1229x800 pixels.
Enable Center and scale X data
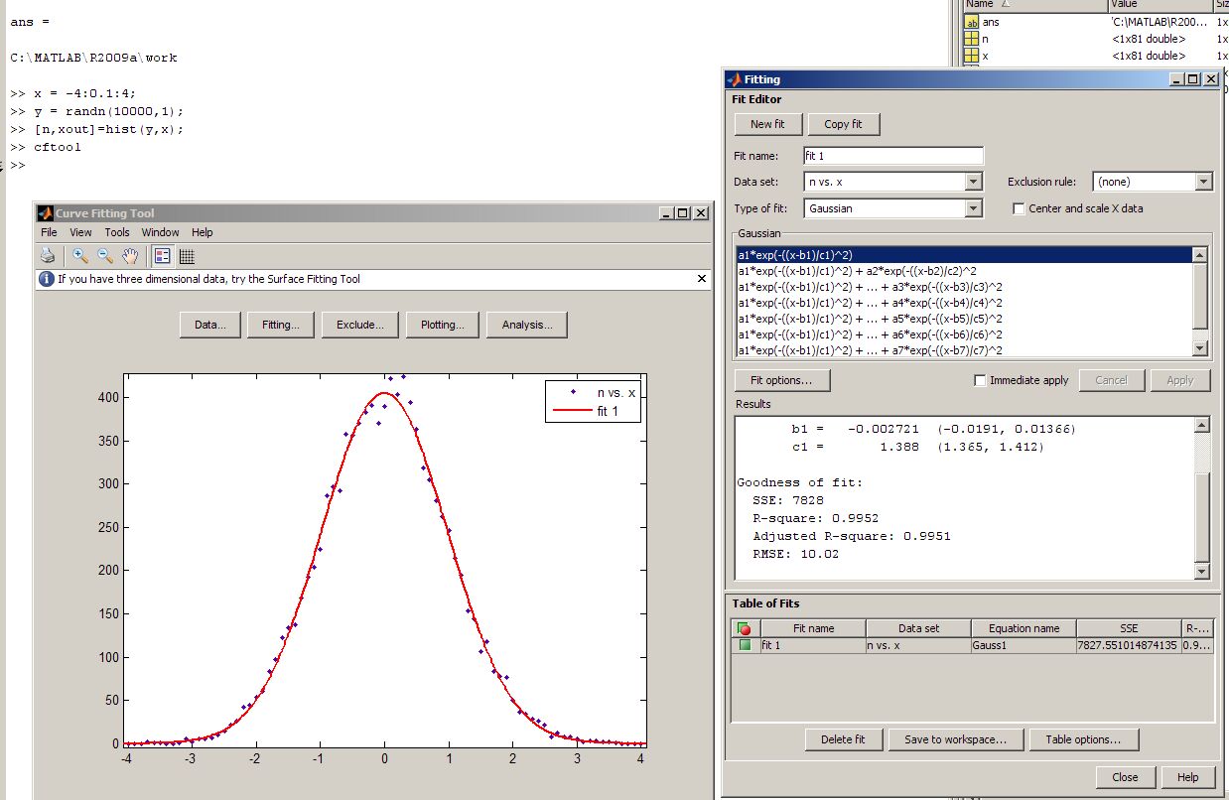click(1019, 208)
